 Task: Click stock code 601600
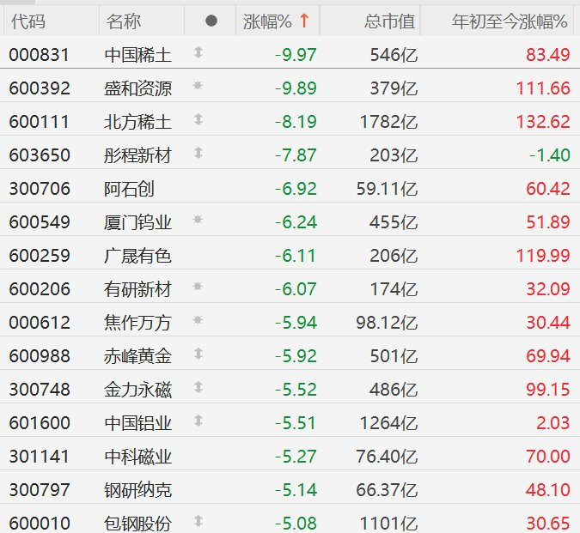(x=40, y=423)
